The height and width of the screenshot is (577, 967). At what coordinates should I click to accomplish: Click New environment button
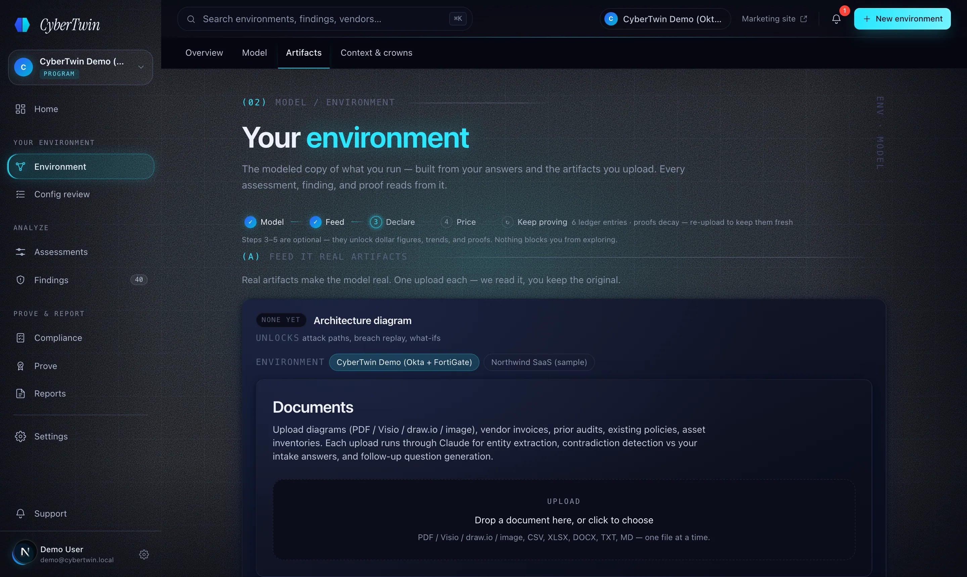pyautogui.click(x=902, y=19)
